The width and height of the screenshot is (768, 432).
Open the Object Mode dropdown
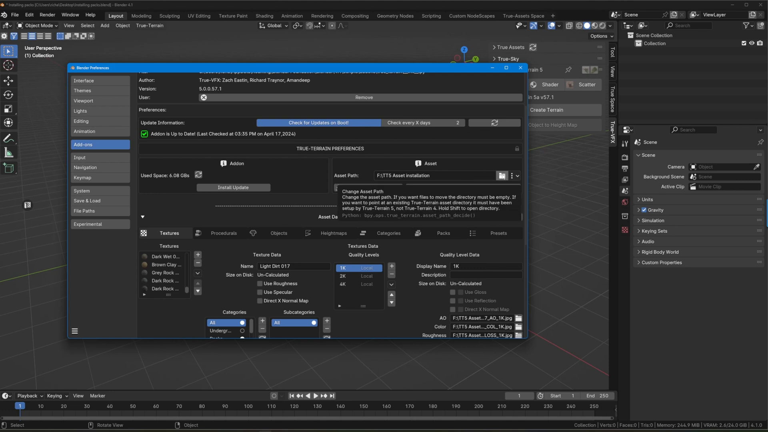(x=37, y=25)
